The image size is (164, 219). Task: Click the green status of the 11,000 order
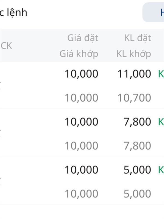coord(161,74)
